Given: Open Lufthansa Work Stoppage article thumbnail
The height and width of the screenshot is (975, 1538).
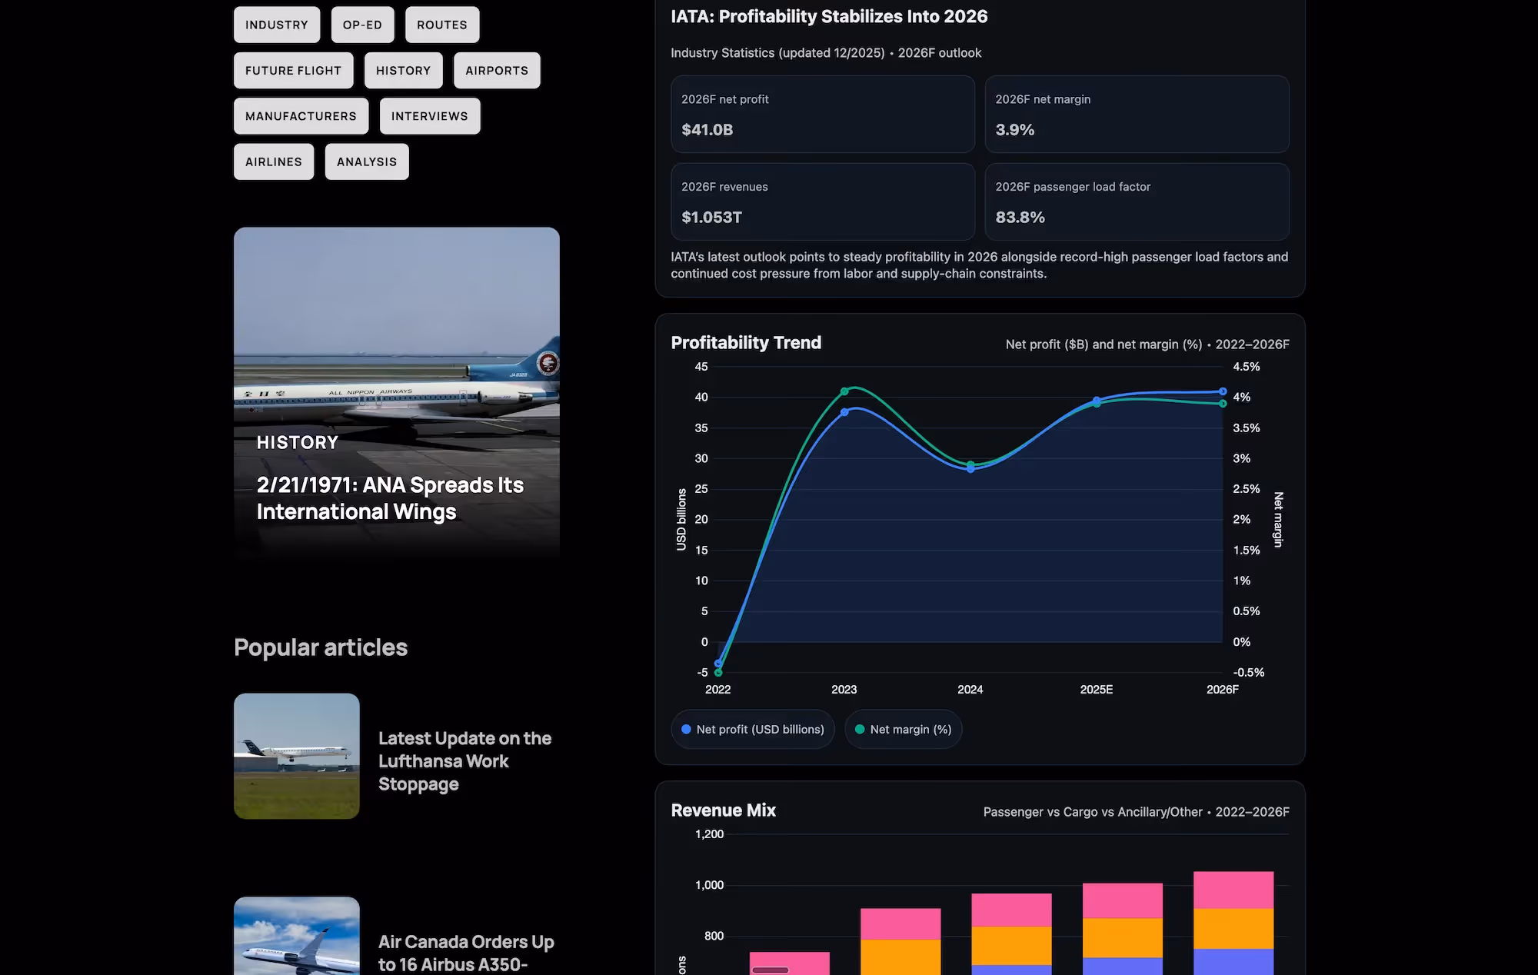Looking at the screenshot, I should (297, 756).
